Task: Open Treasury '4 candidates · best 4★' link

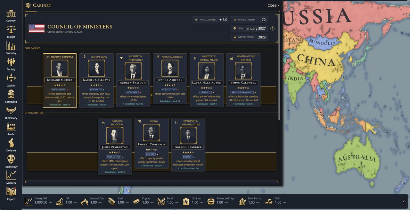Action: pos(60,105)
